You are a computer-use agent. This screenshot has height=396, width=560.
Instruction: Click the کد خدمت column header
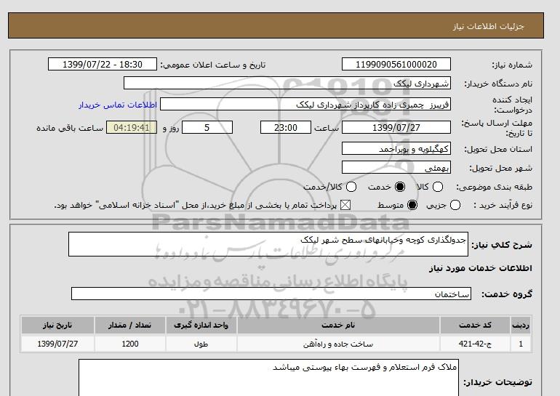[475, 326]
